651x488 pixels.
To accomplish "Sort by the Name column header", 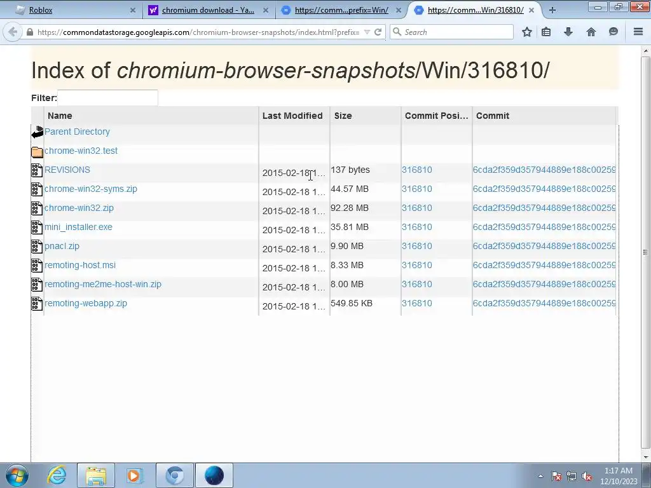I will tap(151, 116).
